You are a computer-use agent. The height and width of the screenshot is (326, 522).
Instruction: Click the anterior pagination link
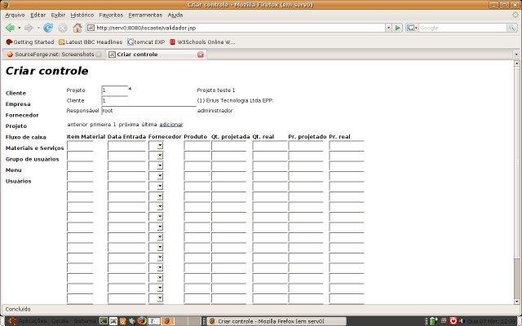[77, 125]
